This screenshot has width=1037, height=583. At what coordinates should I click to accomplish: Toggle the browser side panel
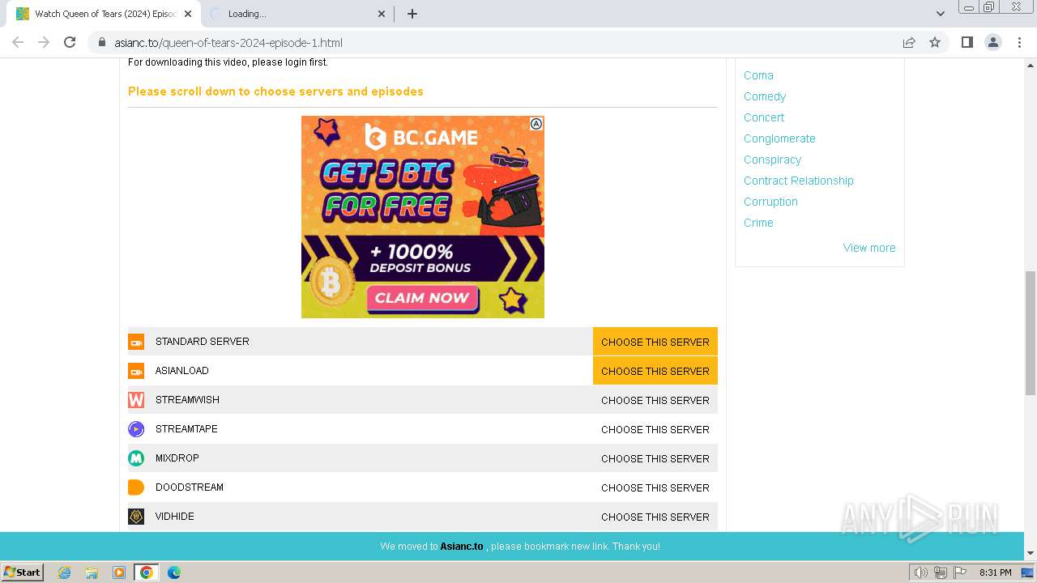click(967, 42)
